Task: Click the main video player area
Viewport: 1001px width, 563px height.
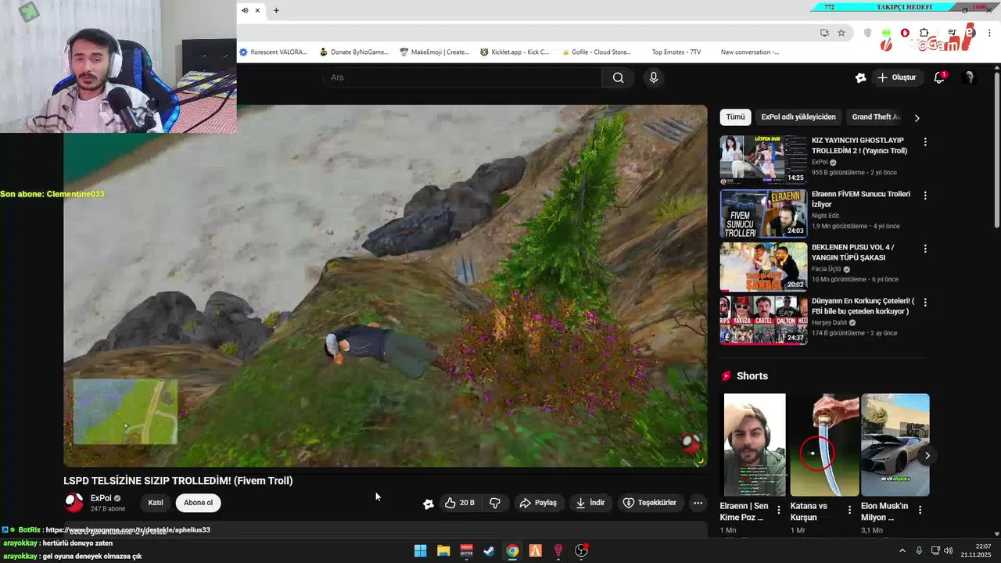Action: coord(385,285)
